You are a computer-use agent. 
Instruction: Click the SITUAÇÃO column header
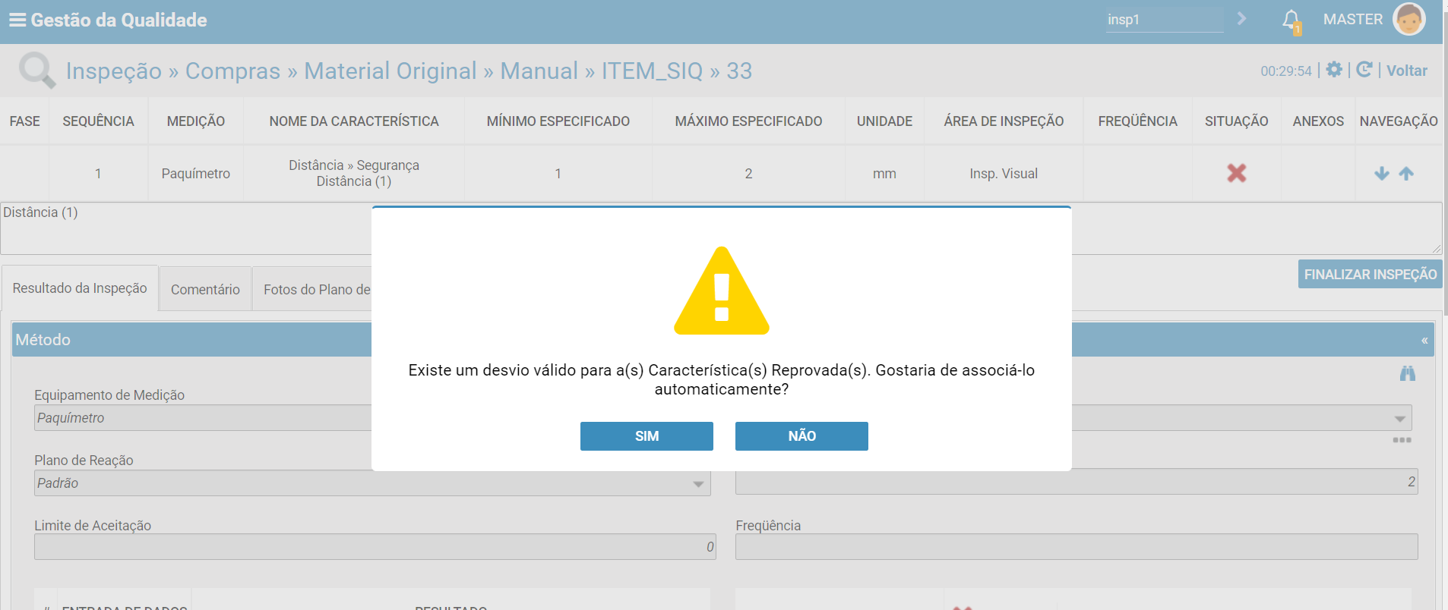click(x=1236, y=121)
